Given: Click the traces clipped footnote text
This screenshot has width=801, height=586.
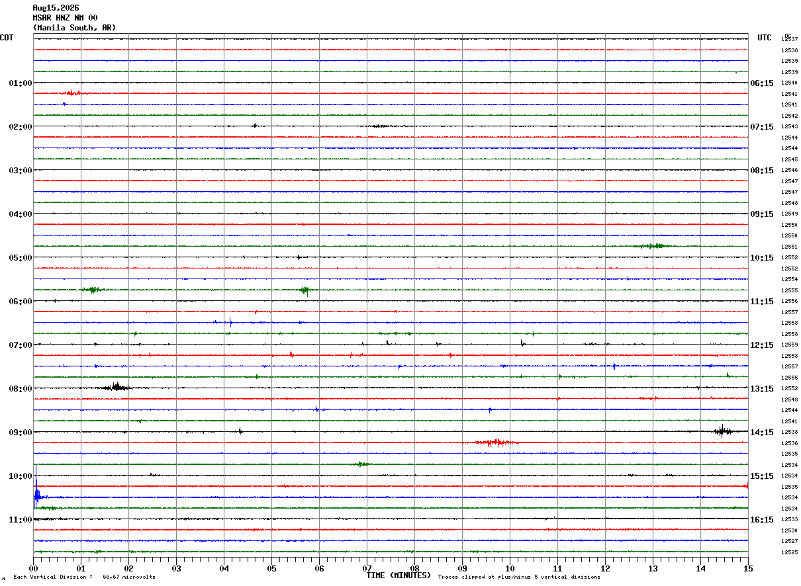Looking at the screenshot, I should (x=519, y=577).
